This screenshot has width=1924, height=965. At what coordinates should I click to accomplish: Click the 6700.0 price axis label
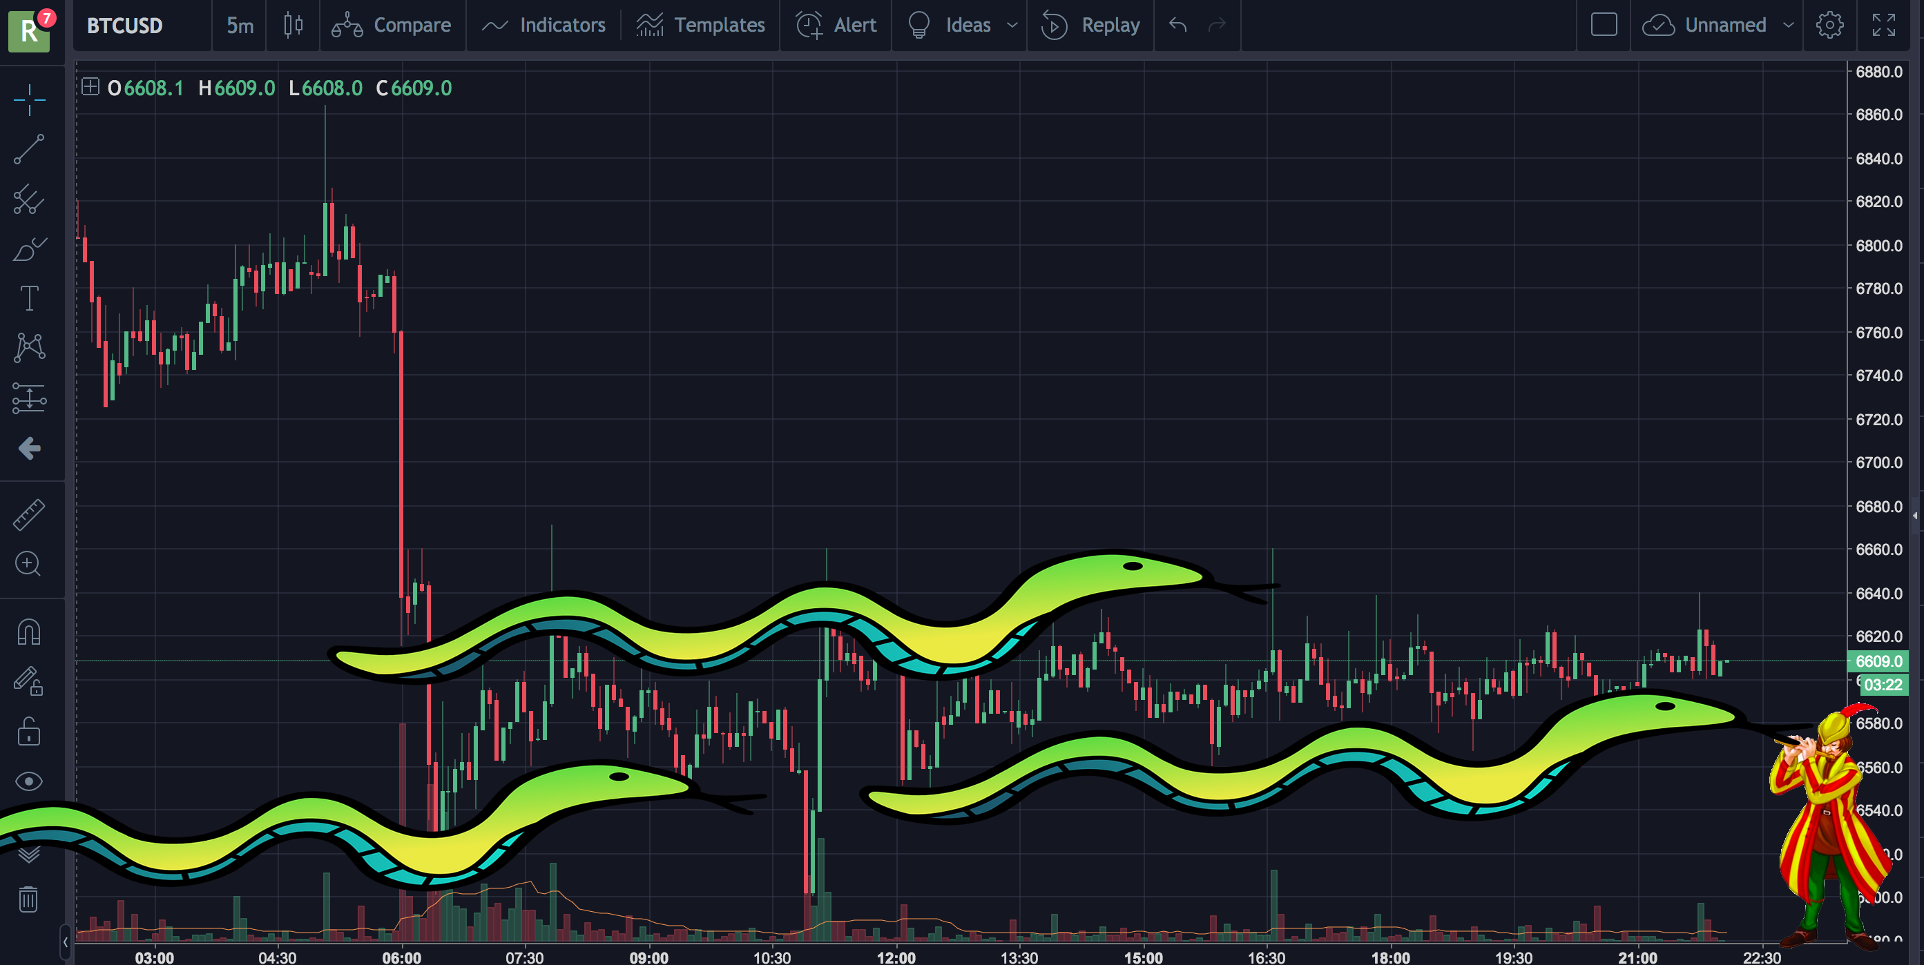1878,462
